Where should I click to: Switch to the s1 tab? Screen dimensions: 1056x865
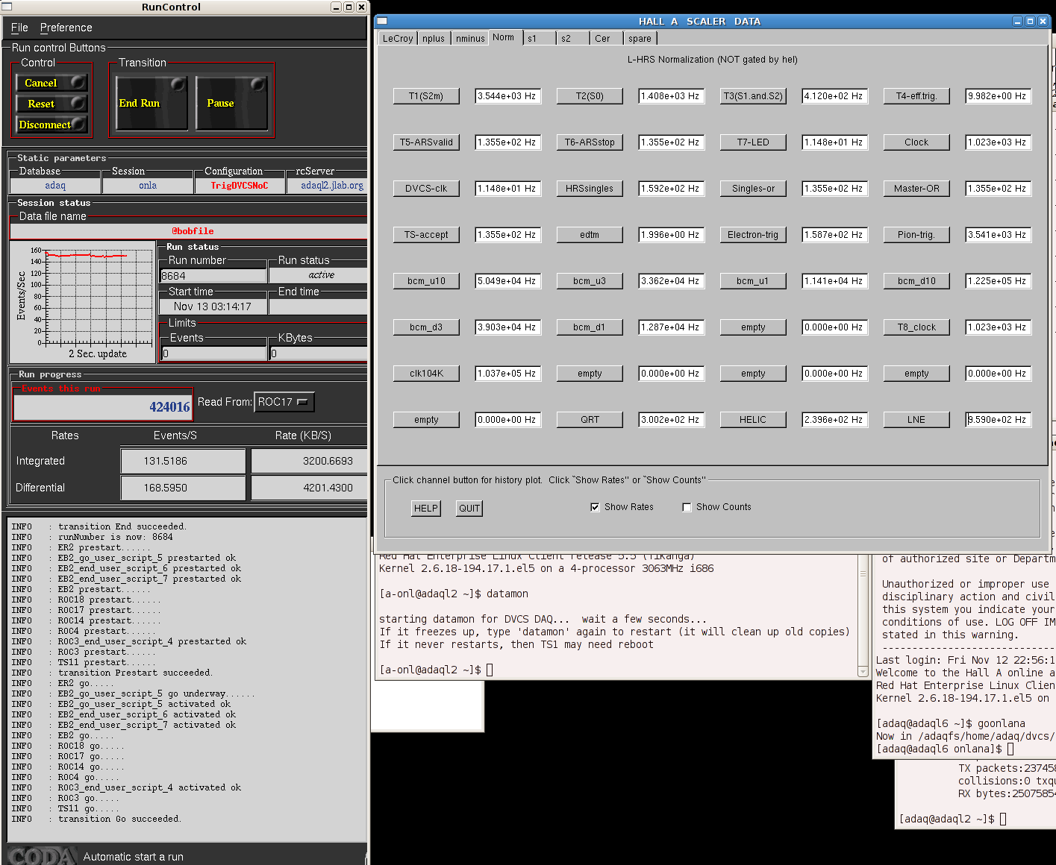click(x=539, y=39)
